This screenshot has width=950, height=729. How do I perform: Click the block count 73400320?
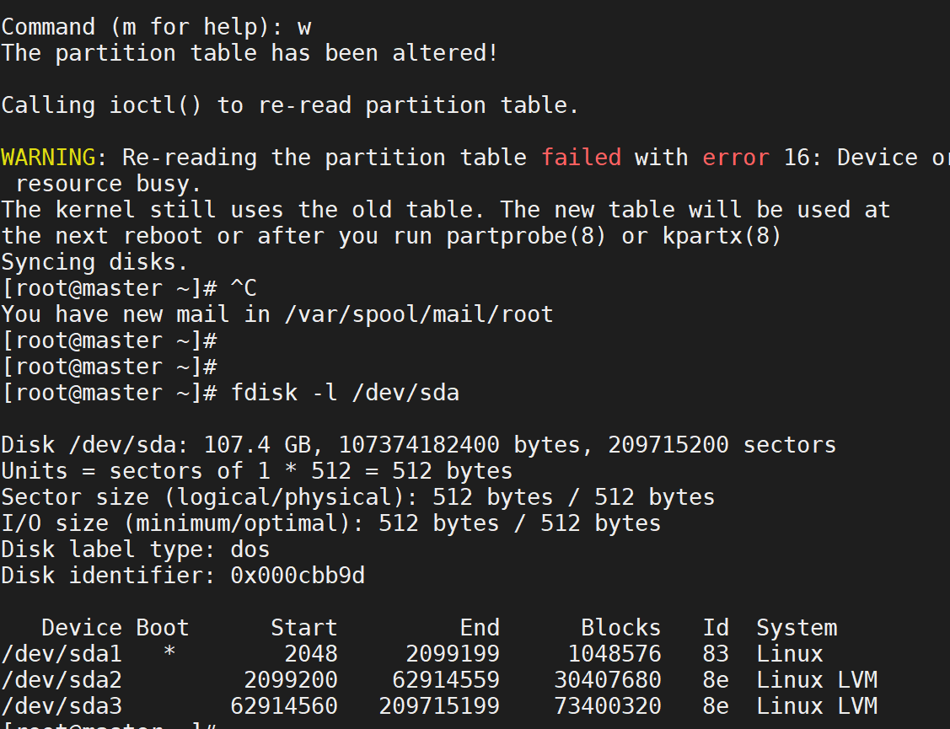coord(608,706)
